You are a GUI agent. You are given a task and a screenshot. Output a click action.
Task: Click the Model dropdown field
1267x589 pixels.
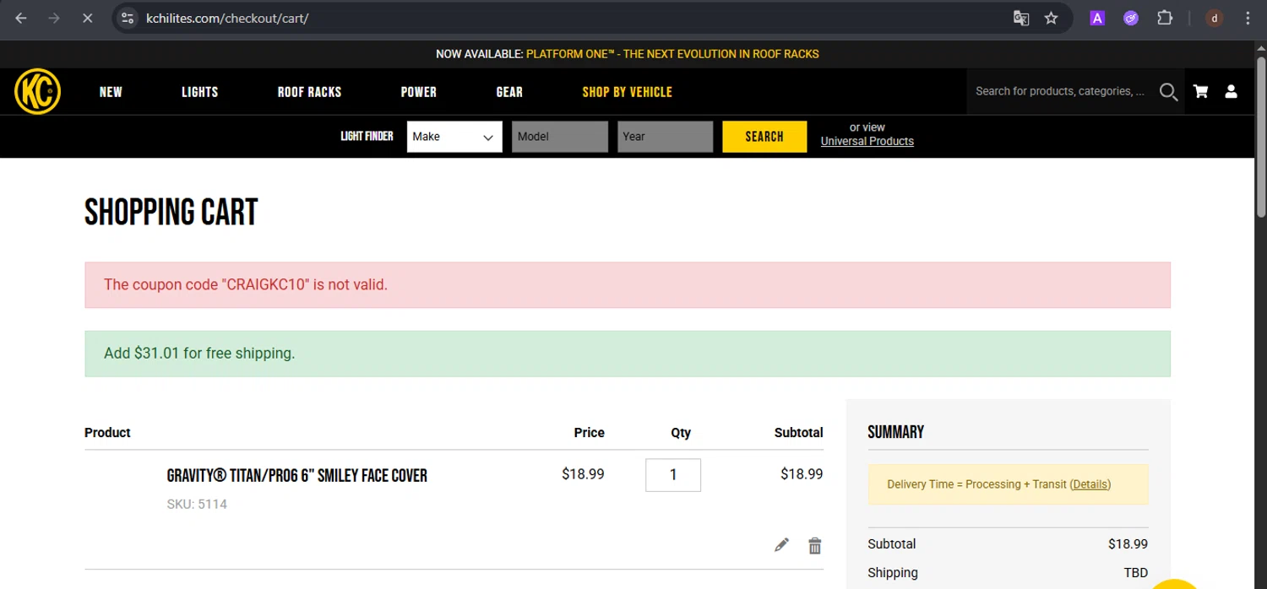coord(560,137)
